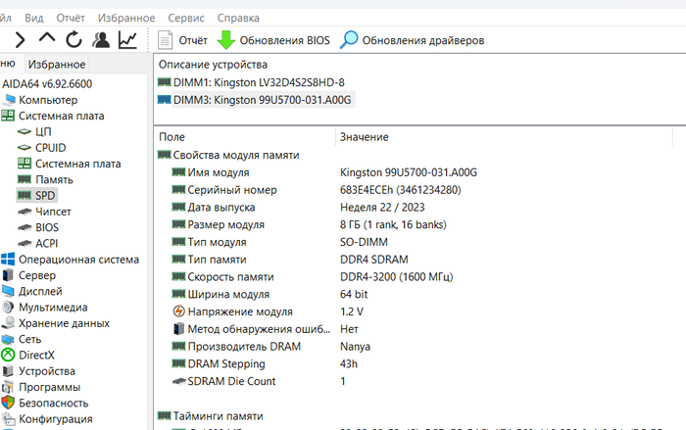Image resolution: width=686 pixels, height=430 pixels.
Task: Select CPUID in the tree
Action: (50, 148)
